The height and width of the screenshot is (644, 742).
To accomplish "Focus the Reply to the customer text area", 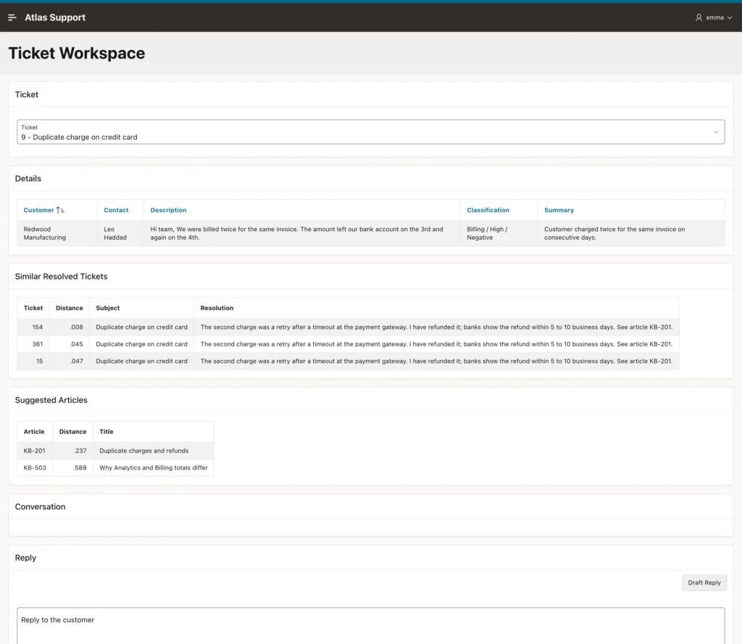I will click(370, 626).
